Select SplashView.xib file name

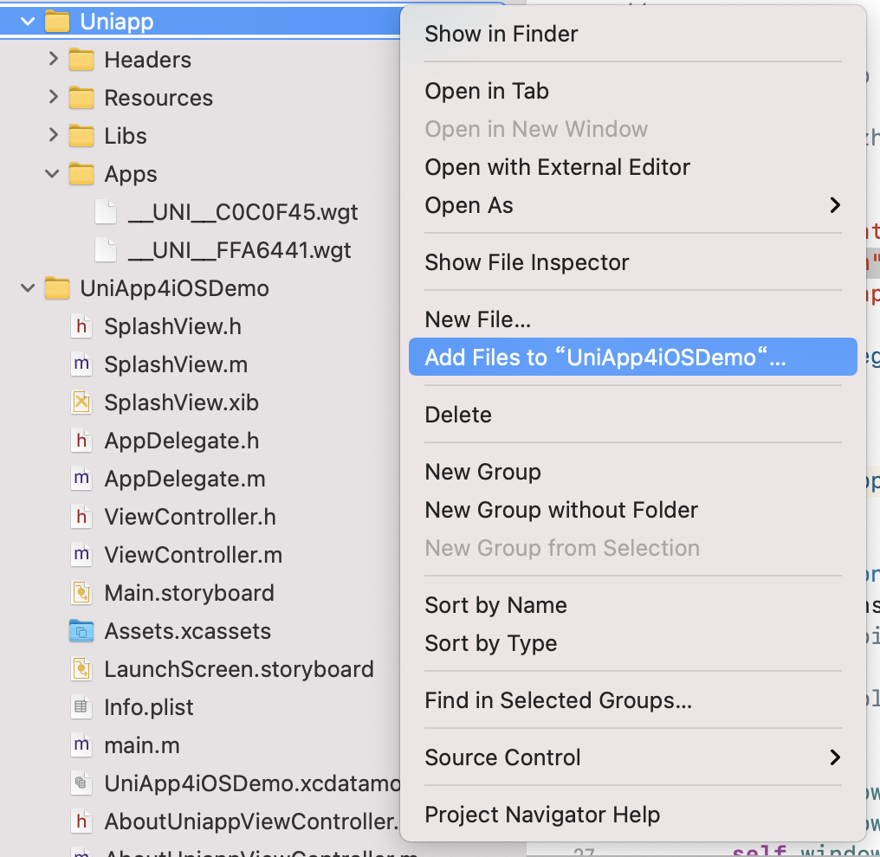click(x=181, y=403)
